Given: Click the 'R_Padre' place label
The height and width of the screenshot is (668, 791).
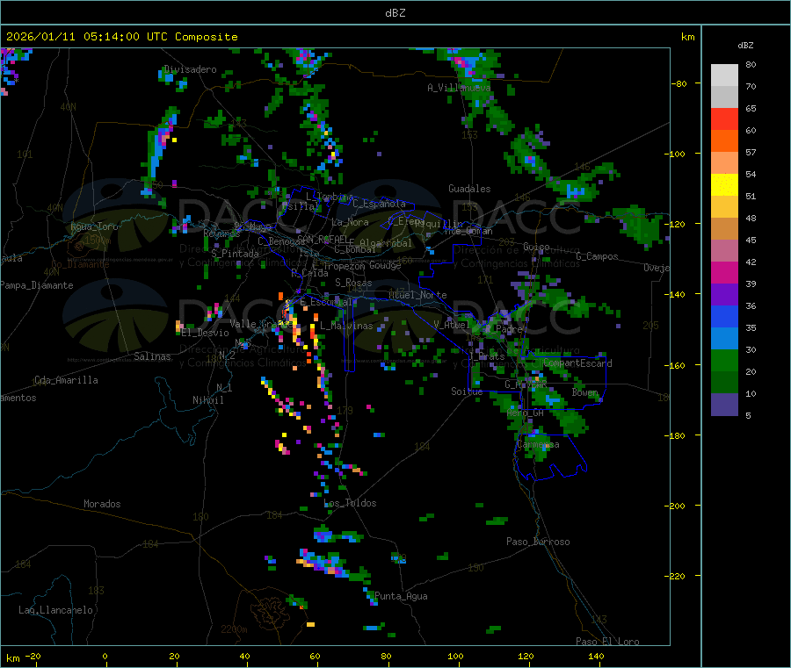Looking at the screenshot, I should tap(504, 329).
